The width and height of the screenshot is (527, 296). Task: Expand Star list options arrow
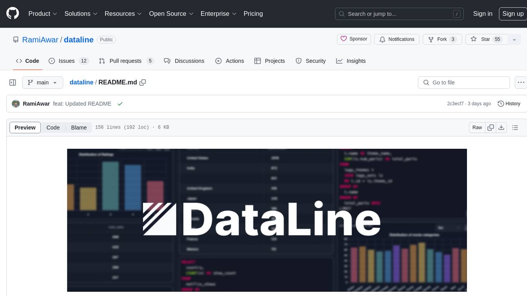click(514, 40)
